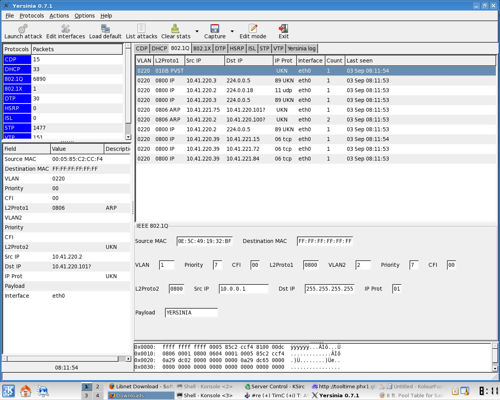Click the Launch attack gear icon
The height and width of the screenshot is (400, 500).
pyautogui.click(x=23, y=29)
